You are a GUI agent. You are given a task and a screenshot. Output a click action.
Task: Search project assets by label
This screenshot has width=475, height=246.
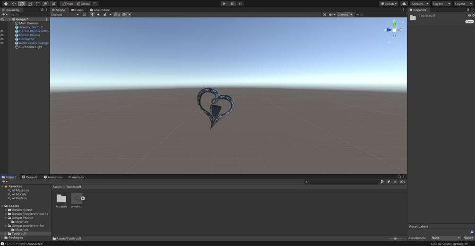point(389,182)
